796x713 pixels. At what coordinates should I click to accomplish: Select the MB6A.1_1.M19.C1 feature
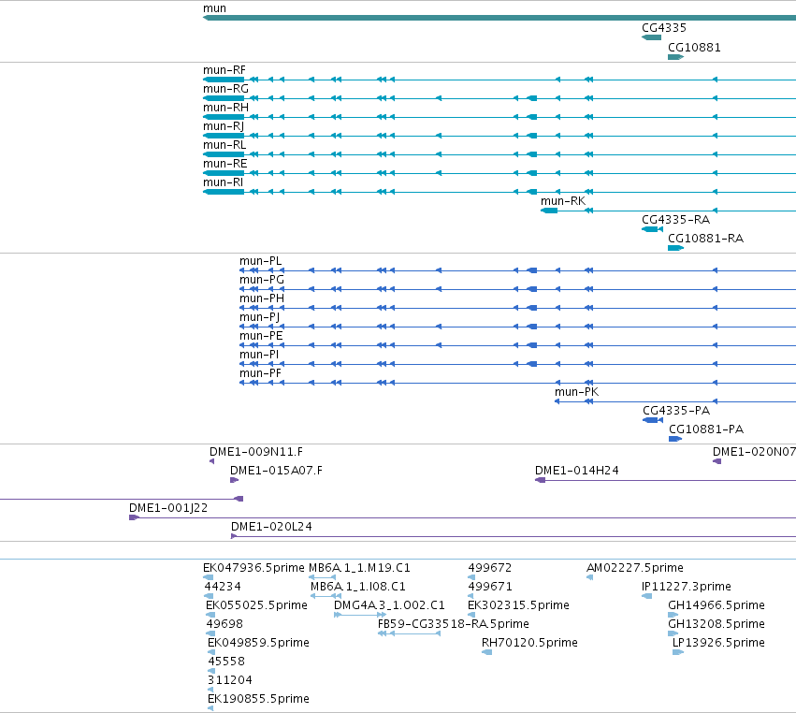(x=323, y=577)
